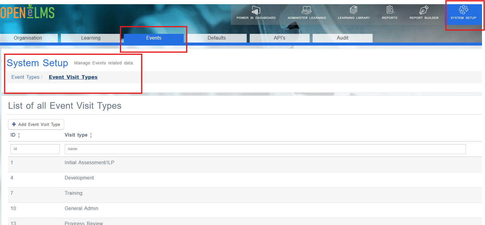Switch to the Organisation tab
The width and height of the screenshot is (485, 225).
28,38
